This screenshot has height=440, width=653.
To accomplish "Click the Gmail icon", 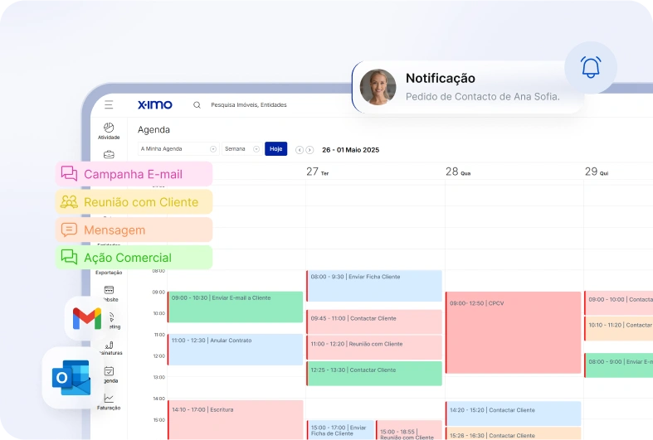I will click(87, 318).
